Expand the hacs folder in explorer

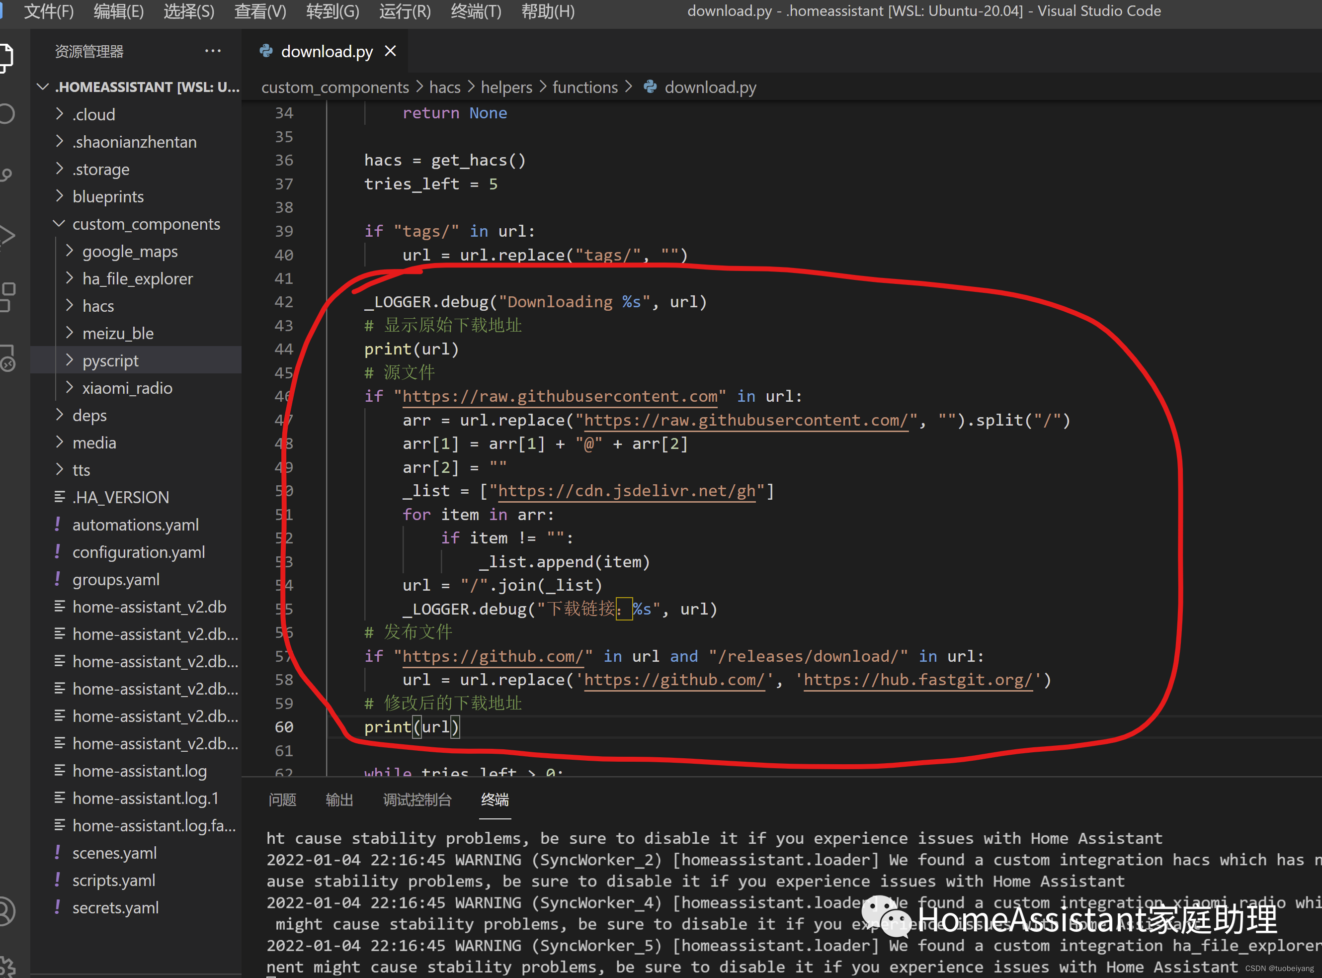pyautogui.click(x=136, y=305)
